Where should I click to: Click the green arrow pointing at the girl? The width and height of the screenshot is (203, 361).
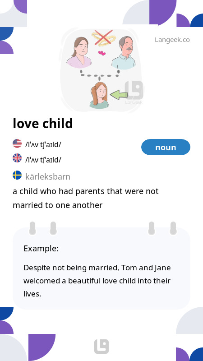click(119, 95)
